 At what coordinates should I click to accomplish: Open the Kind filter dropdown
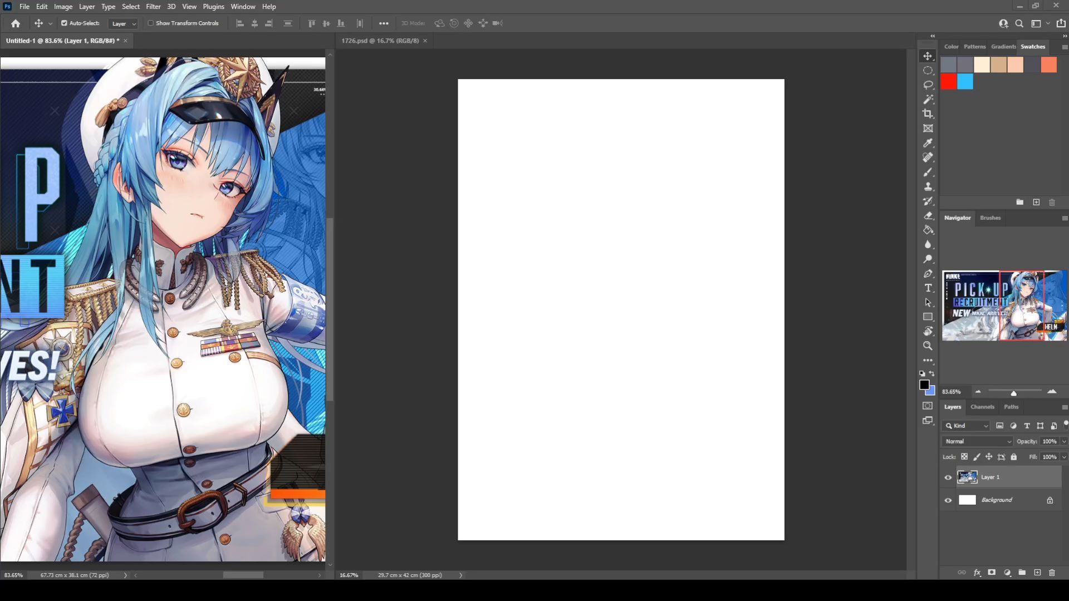pyautogui.click(x=967, y=426)
